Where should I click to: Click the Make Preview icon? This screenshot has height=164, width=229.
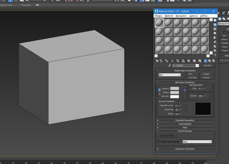(215, 42)
